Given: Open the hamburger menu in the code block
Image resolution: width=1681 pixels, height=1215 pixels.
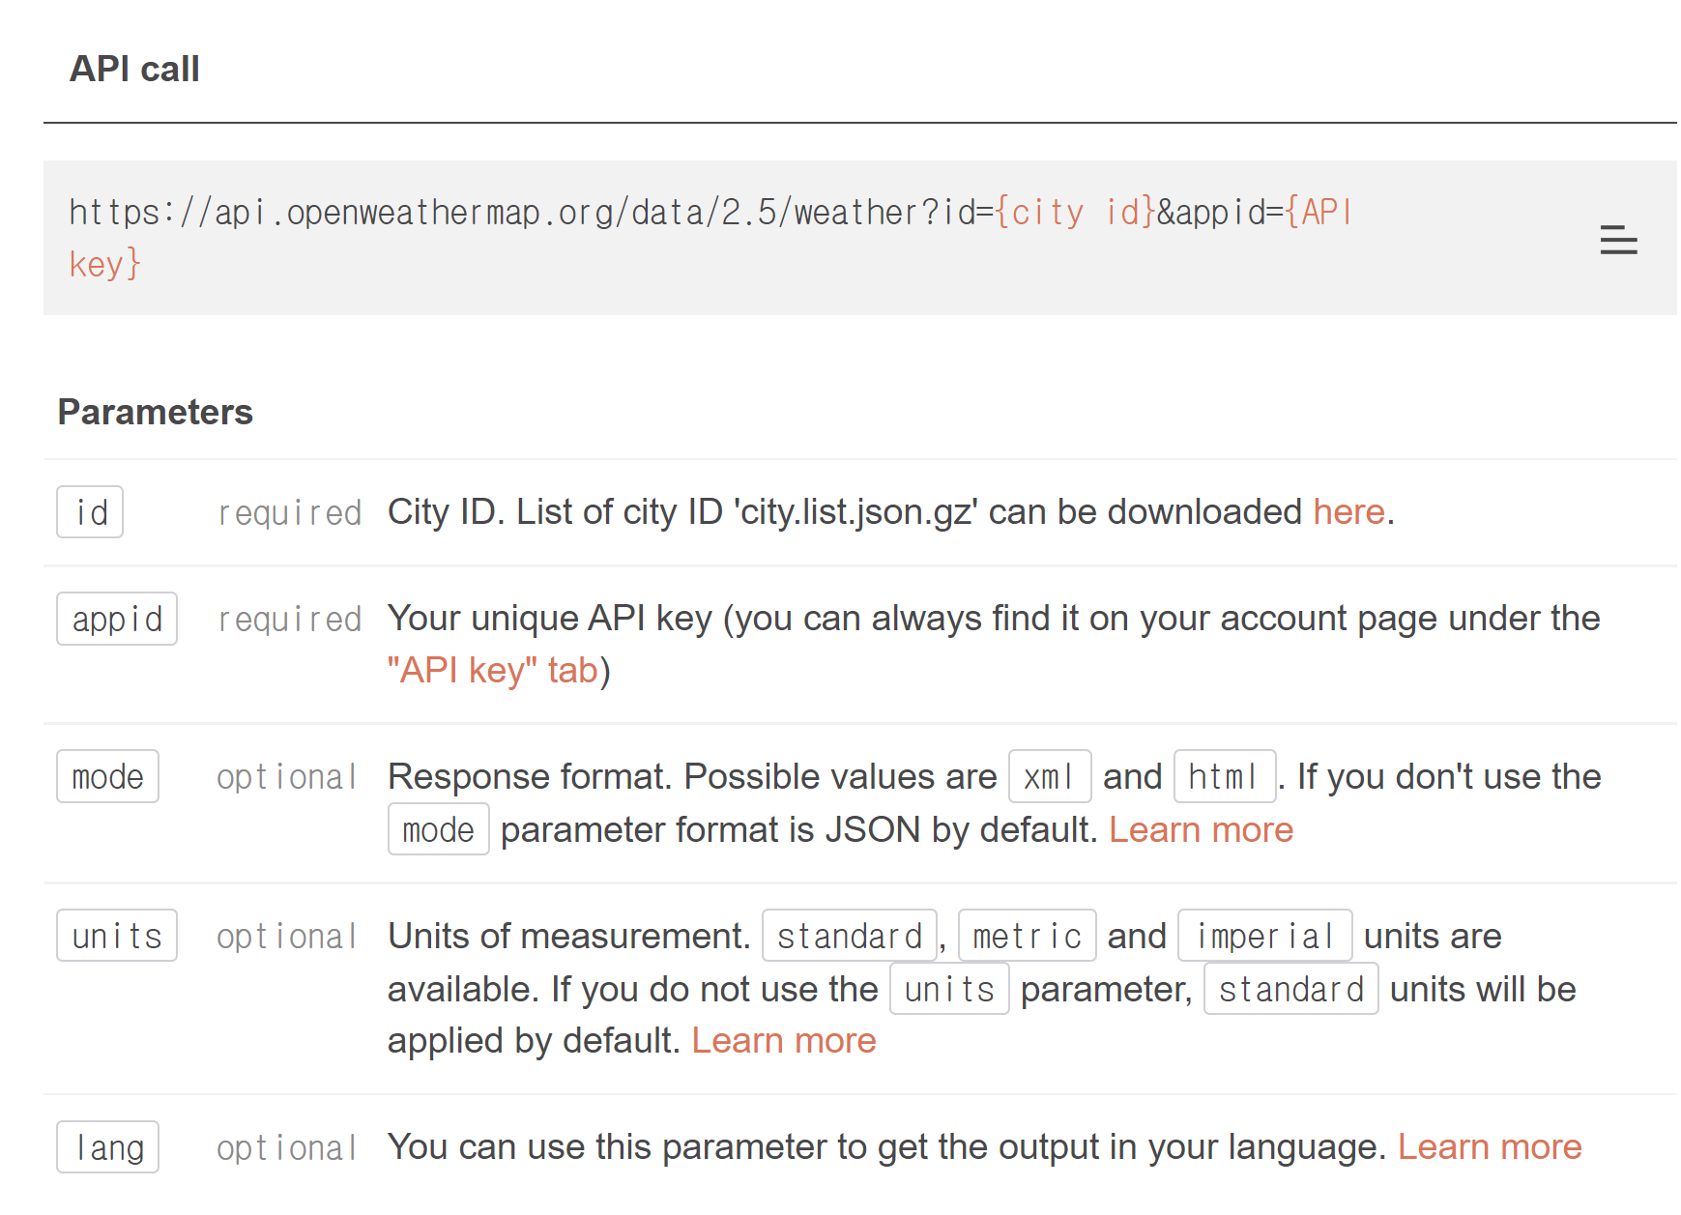Looking at the screenshot, I should (x=1618, y=240).
